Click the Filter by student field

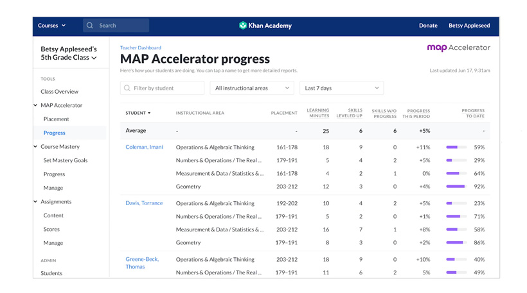coord(162,88)
